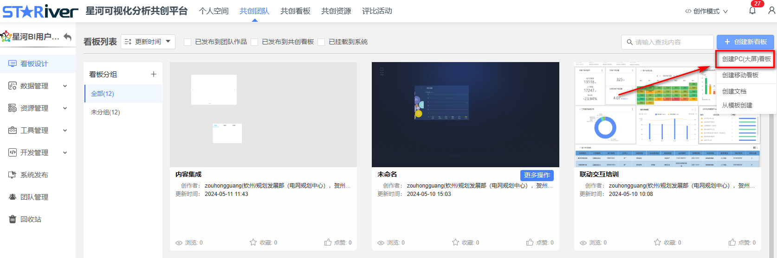
Task: Click the 创建新看板 button
Action: (x=745, y=42)
